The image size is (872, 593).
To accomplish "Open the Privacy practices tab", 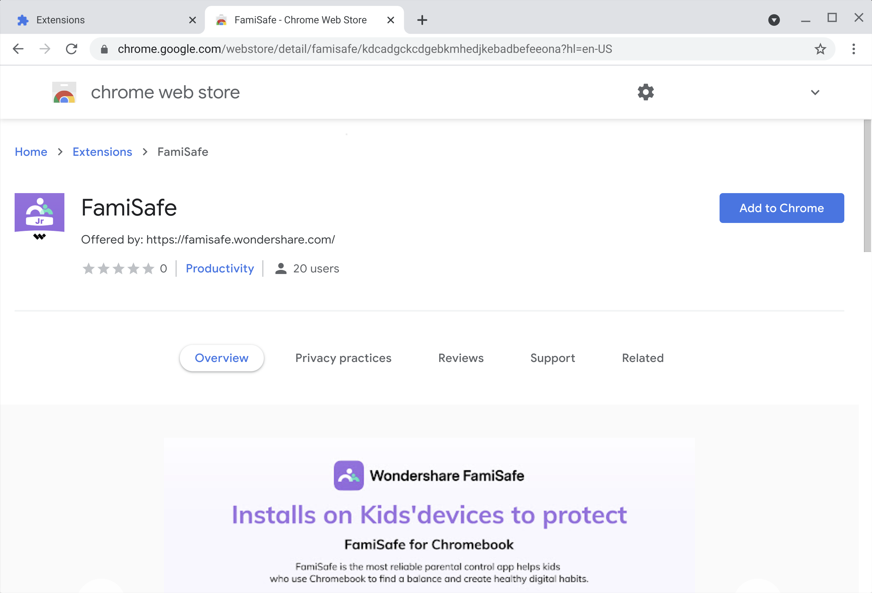I will pyautogui.click(x=343, y=358).
